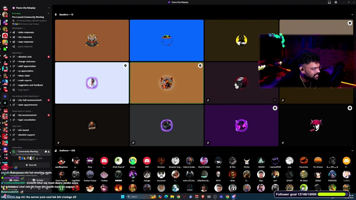Open wfs-issued channel

[31, 130]
